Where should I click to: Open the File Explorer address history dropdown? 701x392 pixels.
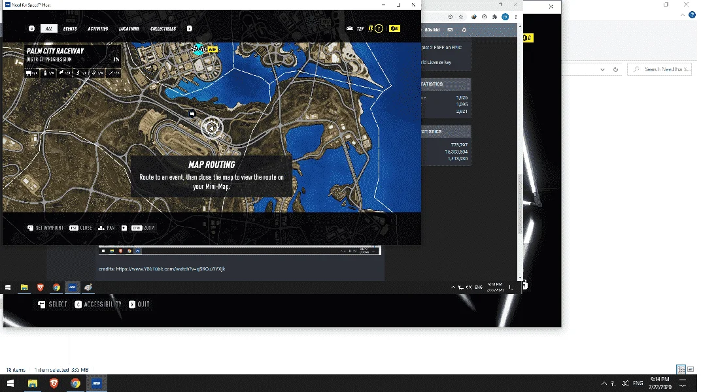603,70
